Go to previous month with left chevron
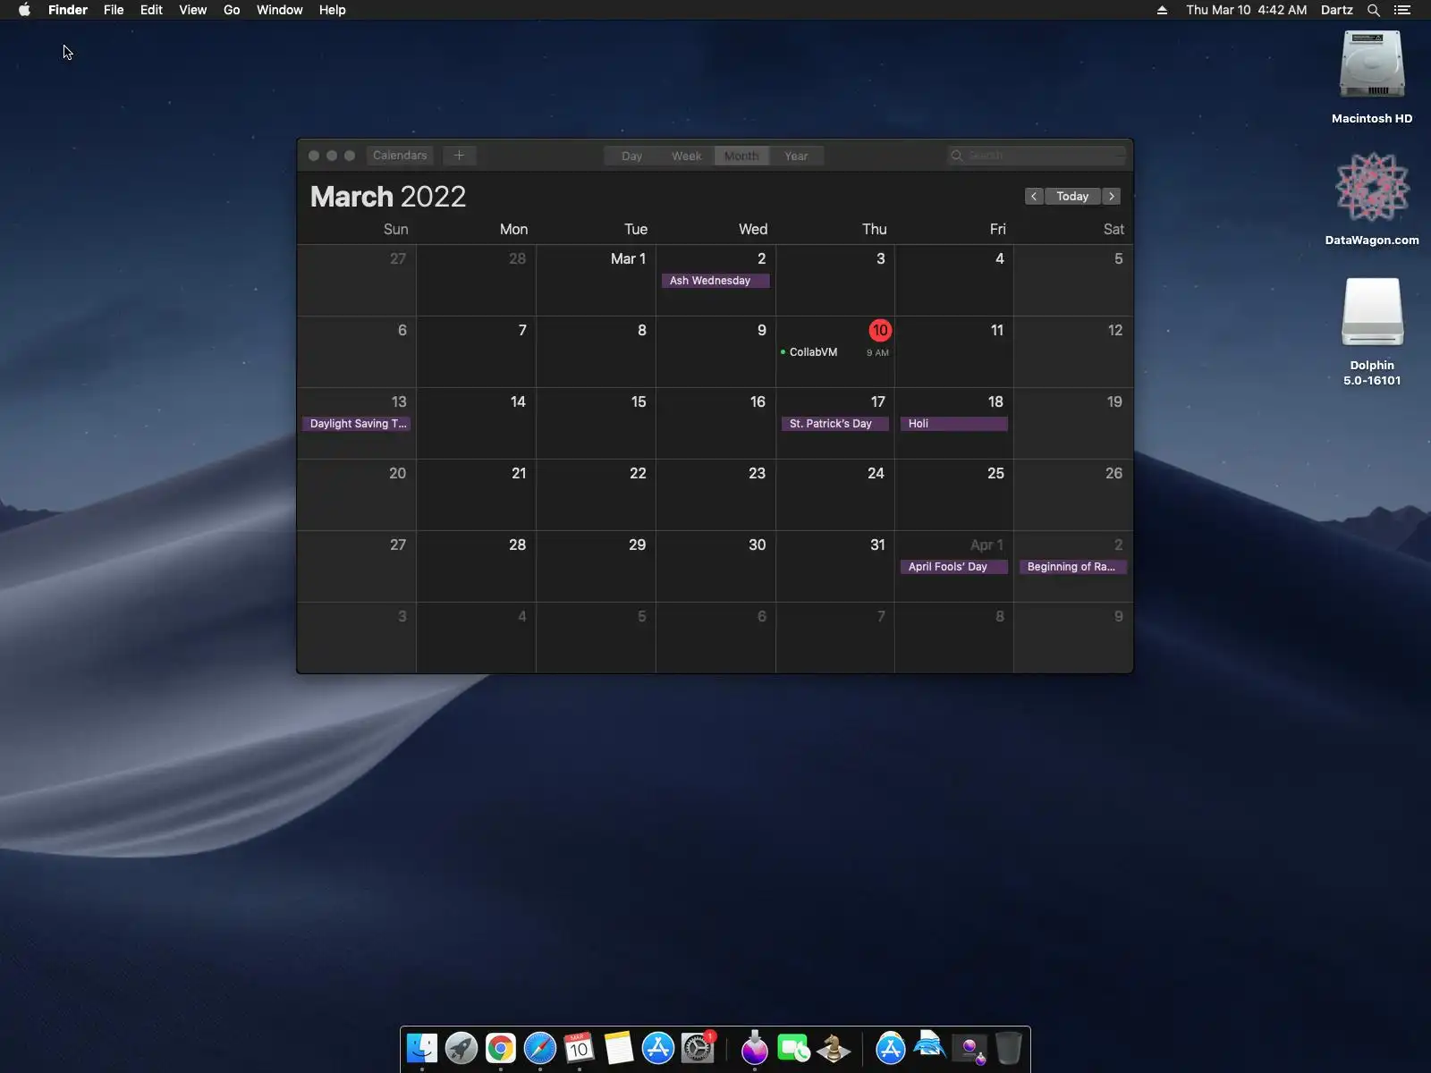Viewport: 1431px width, 1073px height. [x=1034, y=196]
